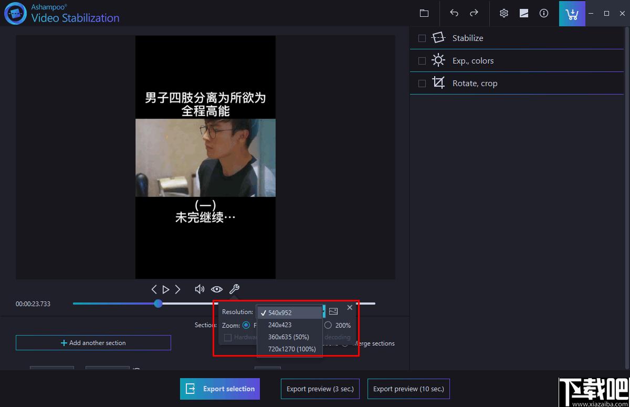
Task: Click Export preview (3 sec.)
Action: pos(320,389)
